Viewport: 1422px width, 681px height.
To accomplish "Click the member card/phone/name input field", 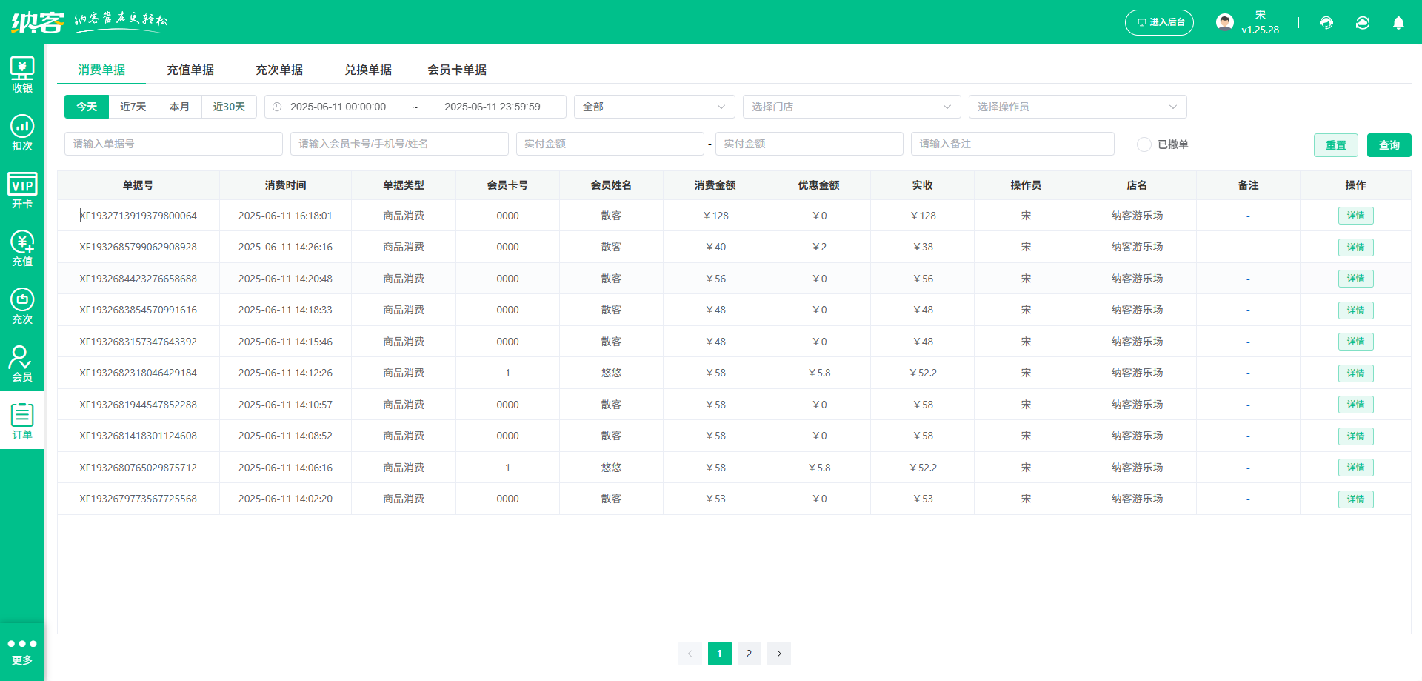I will pos(399,144).
